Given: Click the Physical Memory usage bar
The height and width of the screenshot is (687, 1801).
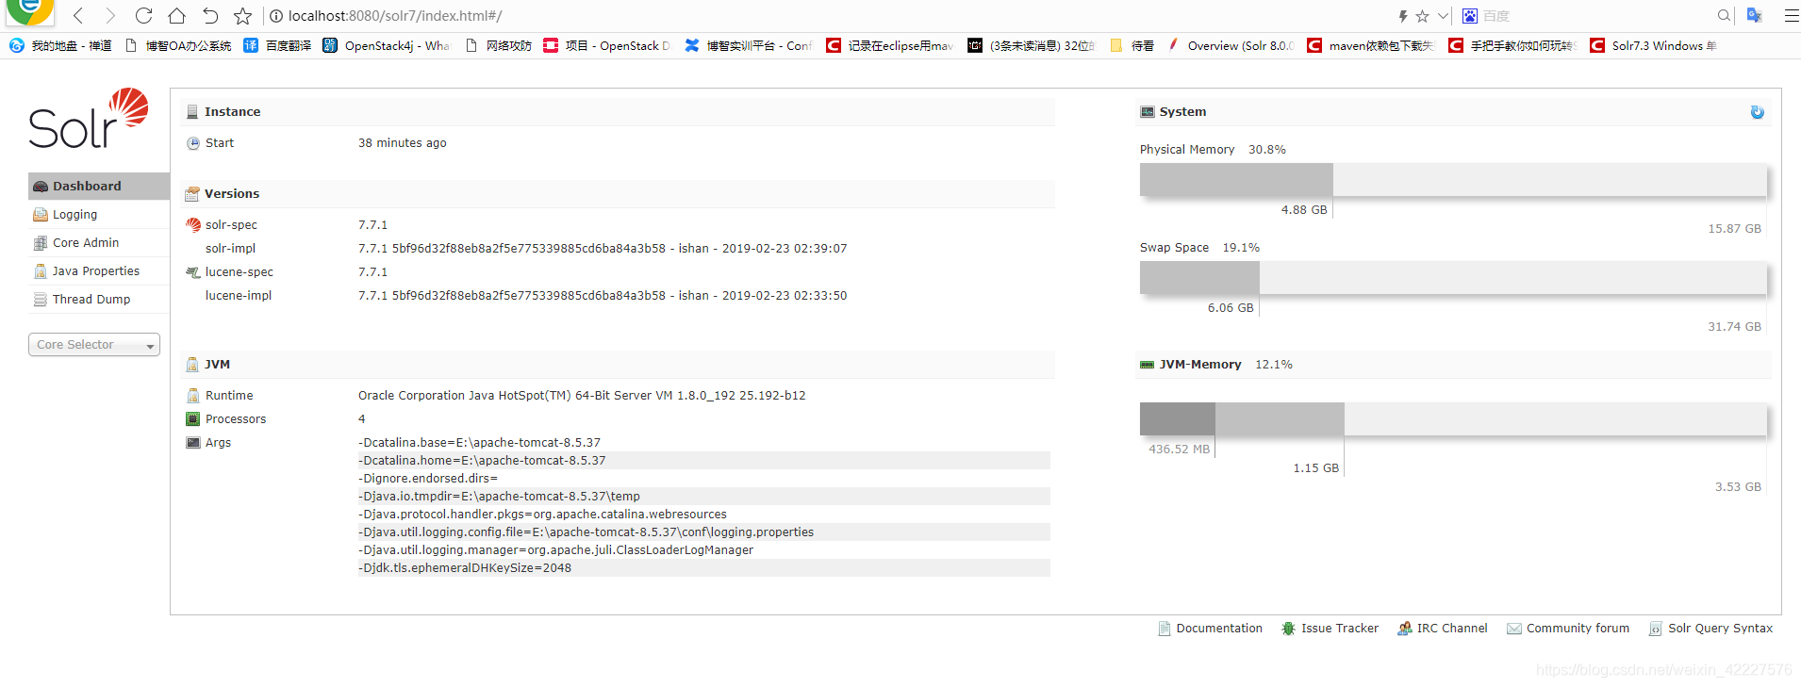Looking at the screenshot, I should pos(1453,180).
